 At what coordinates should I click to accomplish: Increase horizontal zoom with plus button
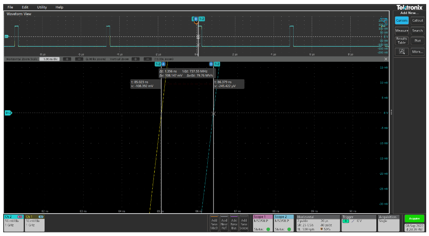[67, 59]
